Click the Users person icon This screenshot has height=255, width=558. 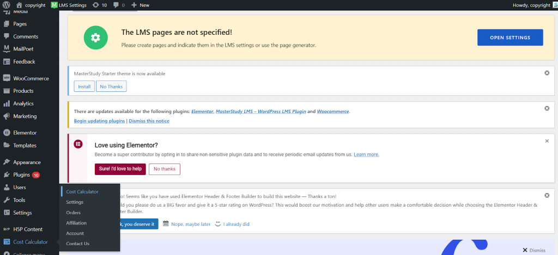[x=7, y=187]
